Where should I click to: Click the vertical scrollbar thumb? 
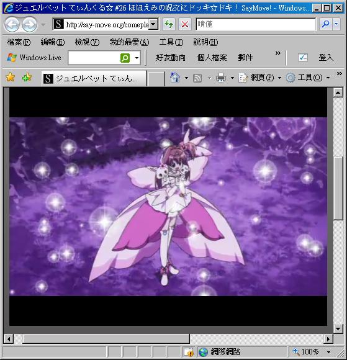pyautogui.click(x=338, y=188)
